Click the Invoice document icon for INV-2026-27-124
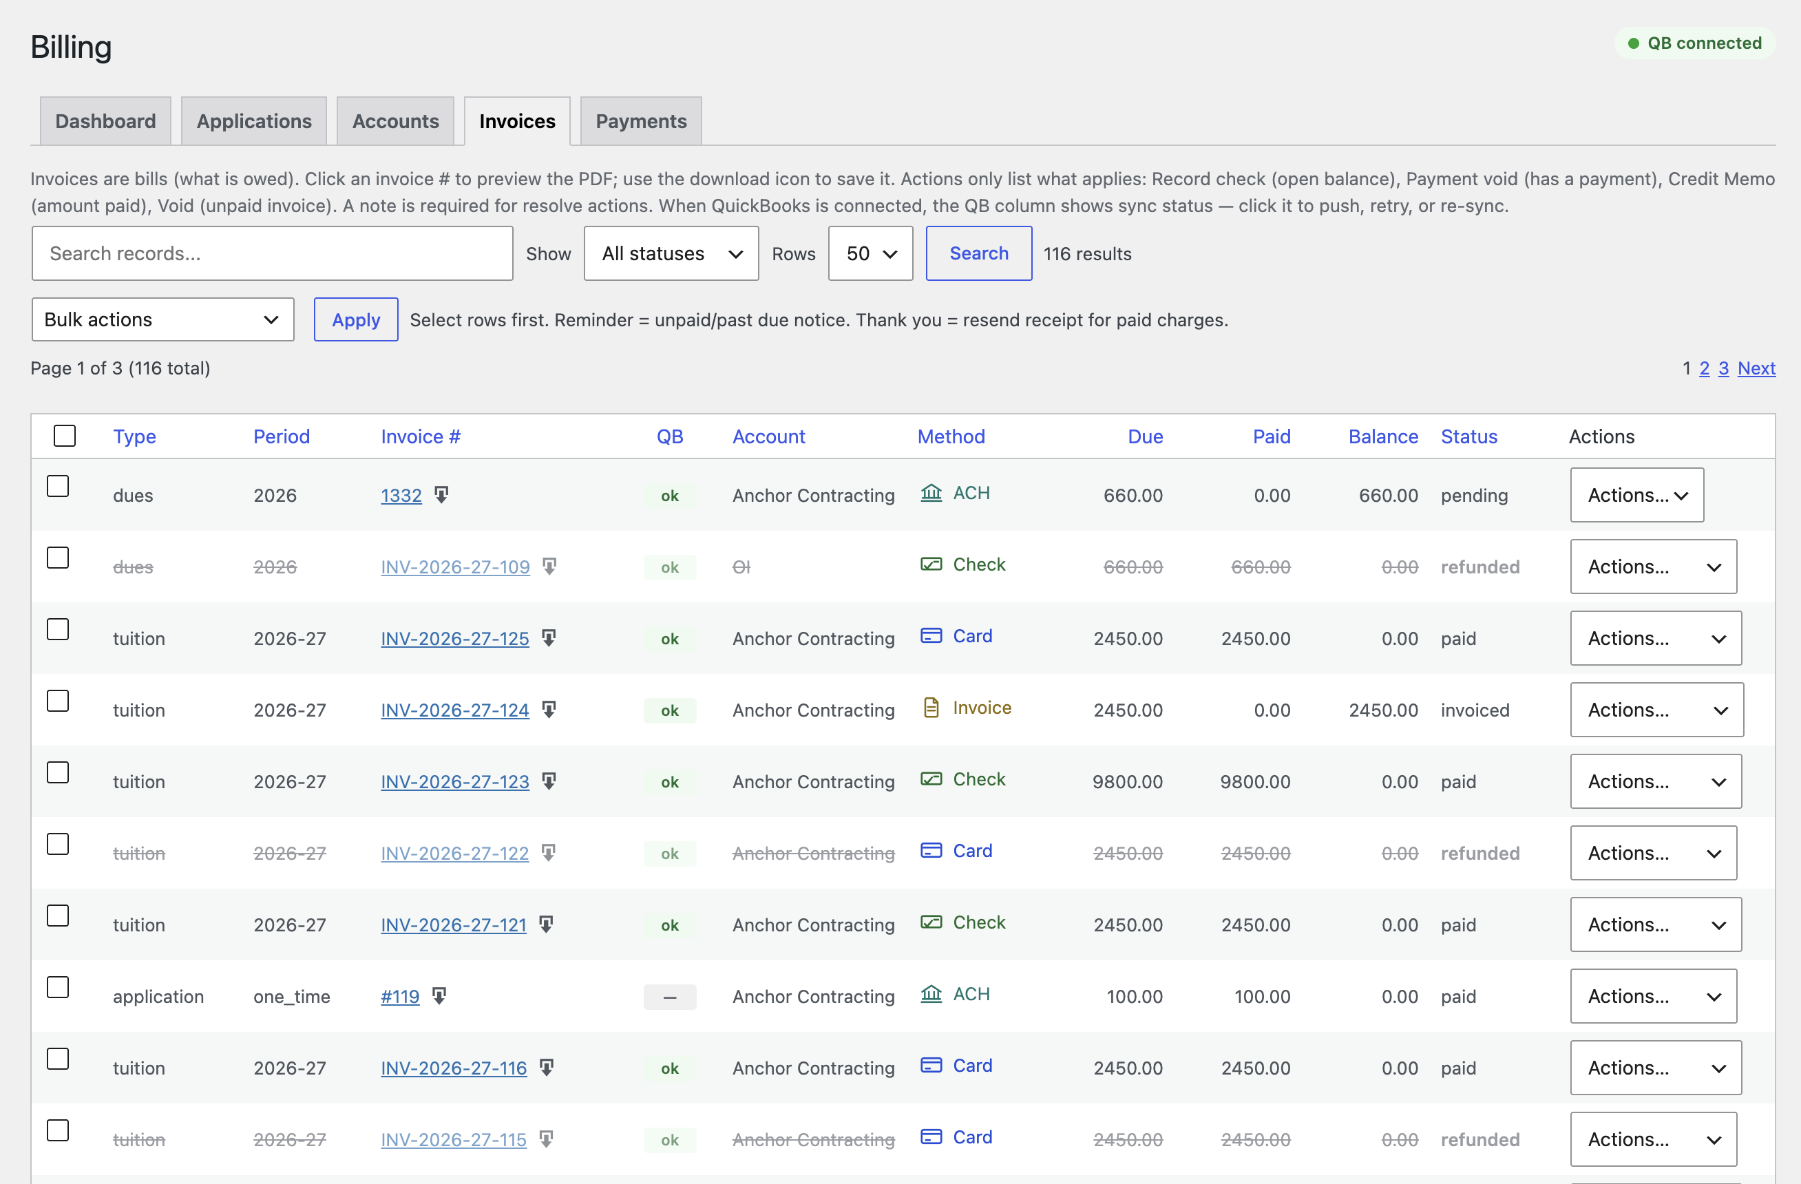The height and width of the screenshot is (1184, 1801). tap(931, 708)
